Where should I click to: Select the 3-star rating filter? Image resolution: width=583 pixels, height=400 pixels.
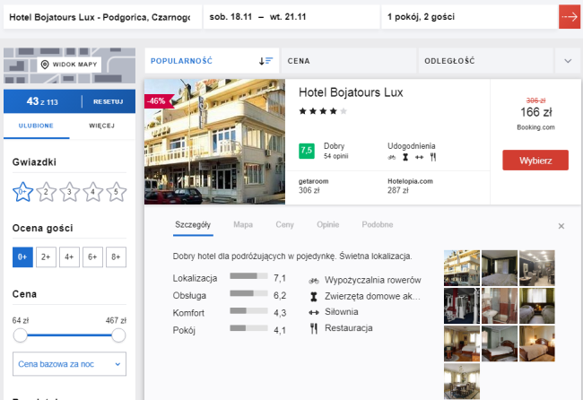pos(68,191)
